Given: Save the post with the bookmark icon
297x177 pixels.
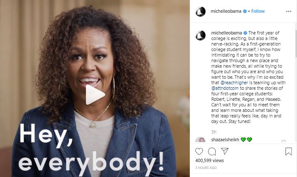Looking at the screenshot, I should (x=288, y=151).
